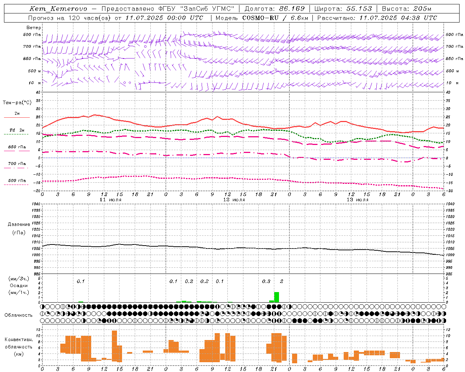
Task: Click the '13 июля' date label
Action: pyautogui.click(x=357, y=200)
